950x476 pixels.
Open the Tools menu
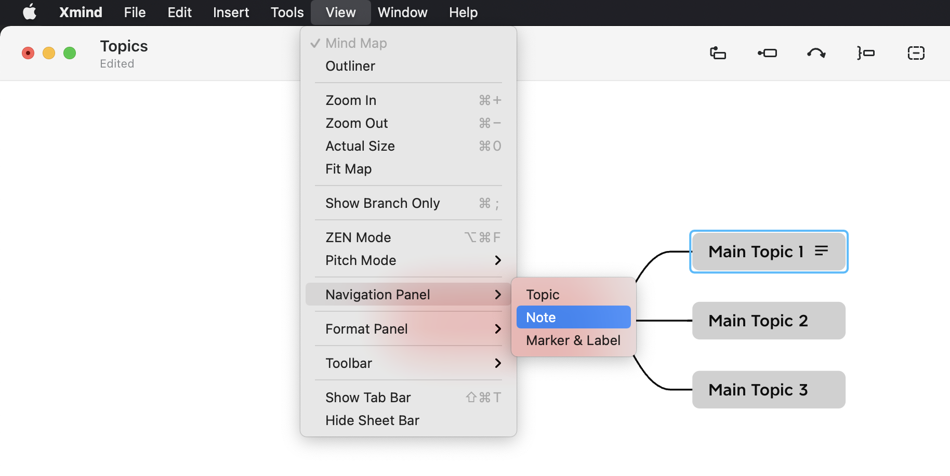coord(287,12)
